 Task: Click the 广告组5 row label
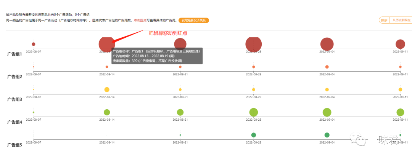click(x=14, y=145)
